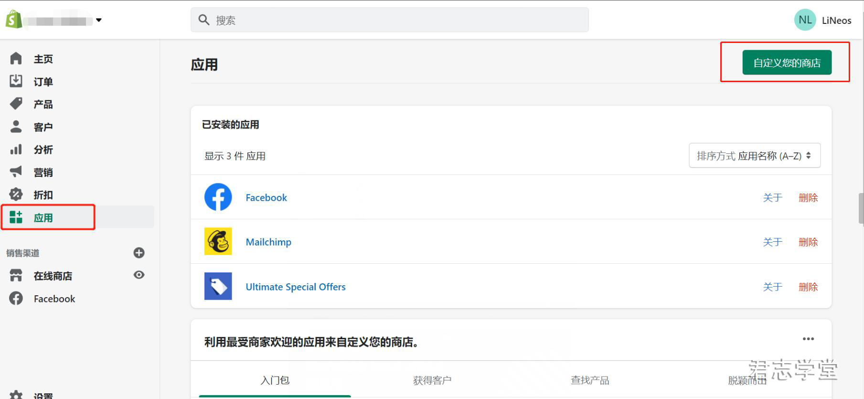Add a sales channel with plus icon
The height and width of the screenshot is (399, 864).
(139, 253)
